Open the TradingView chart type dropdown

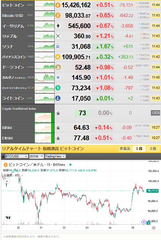coord(55,156)
